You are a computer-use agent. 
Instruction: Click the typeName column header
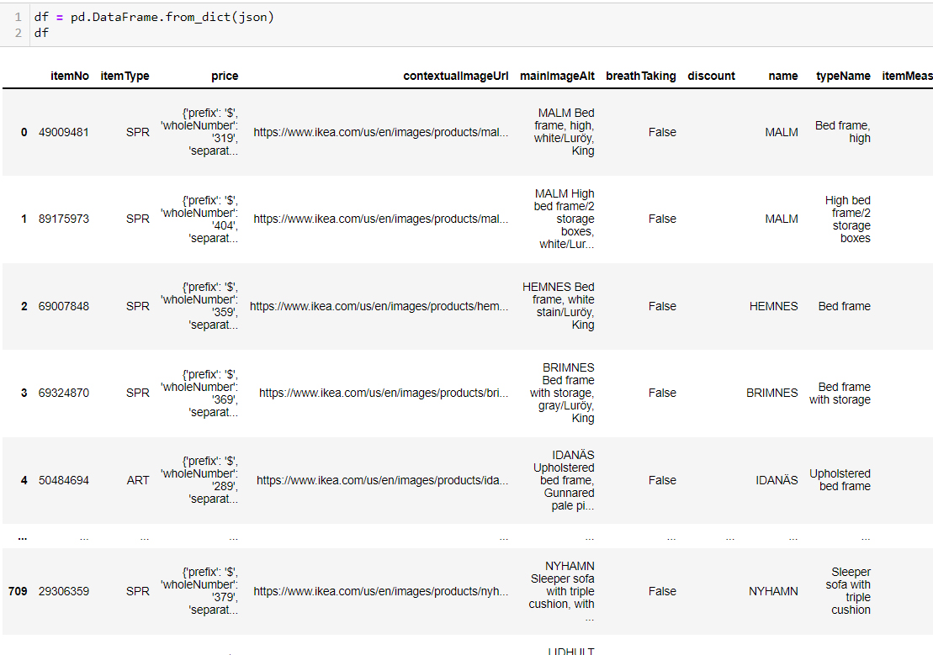tap(843, 76)
